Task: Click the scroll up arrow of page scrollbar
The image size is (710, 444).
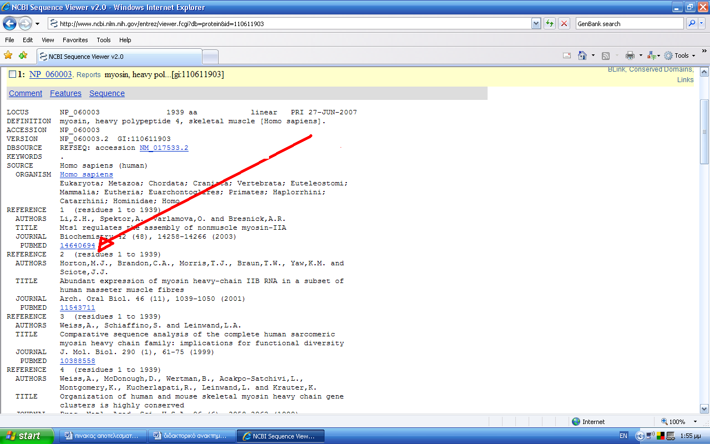Action: 704,72
